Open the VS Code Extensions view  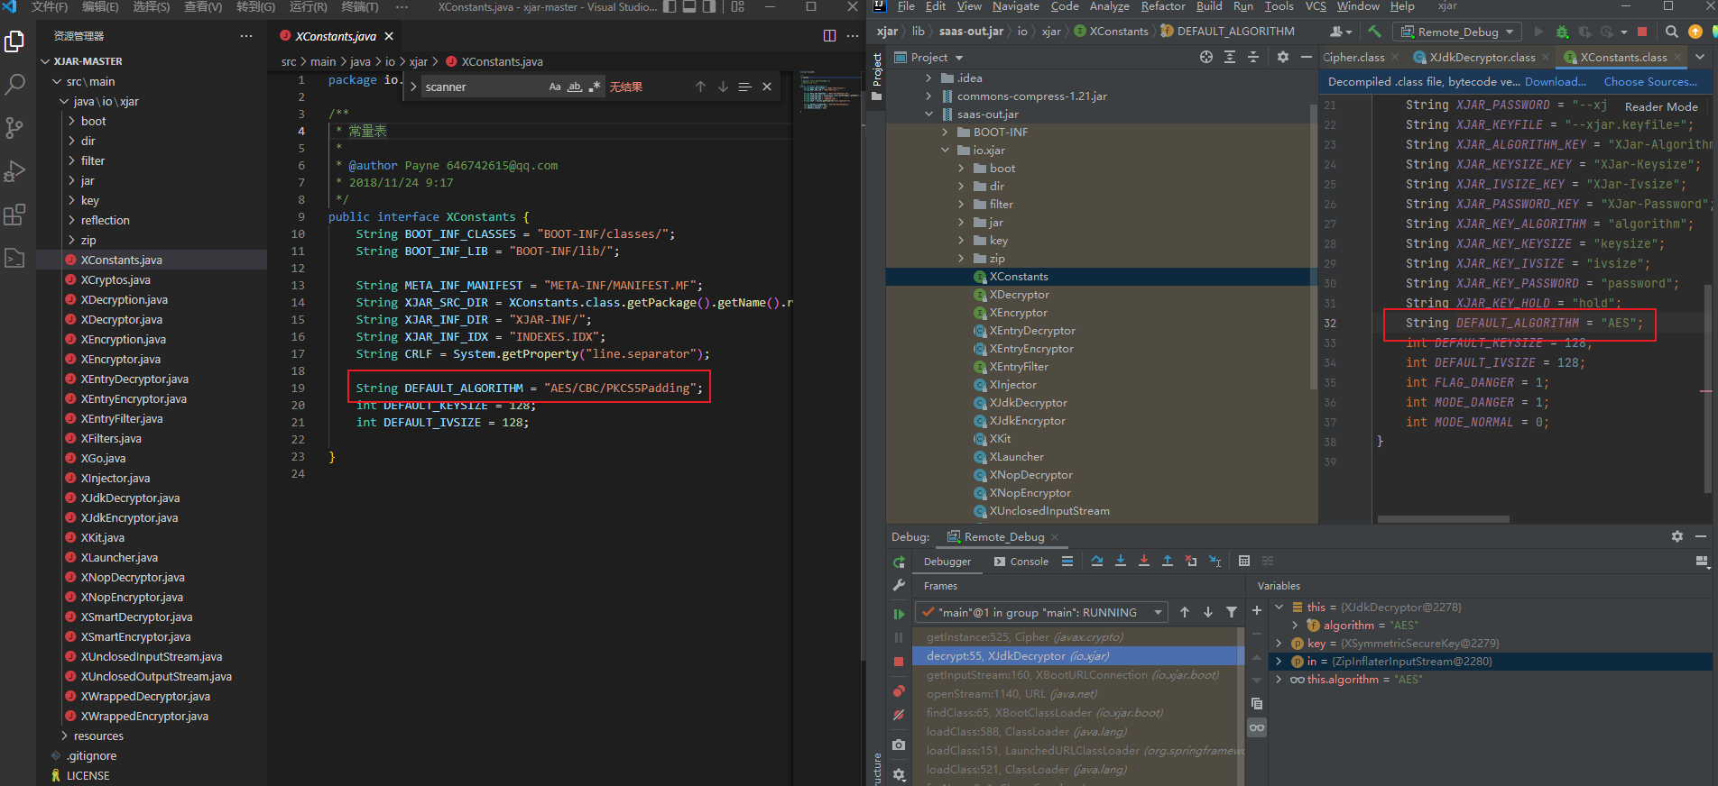14,215
